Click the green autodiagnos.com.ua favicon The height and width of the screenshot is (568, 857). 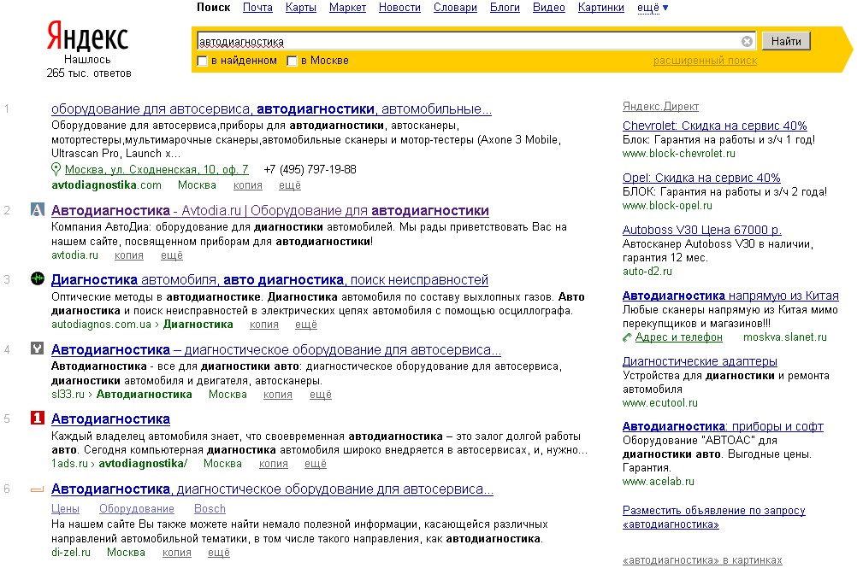pyautogui.click(x=37, y=278)
